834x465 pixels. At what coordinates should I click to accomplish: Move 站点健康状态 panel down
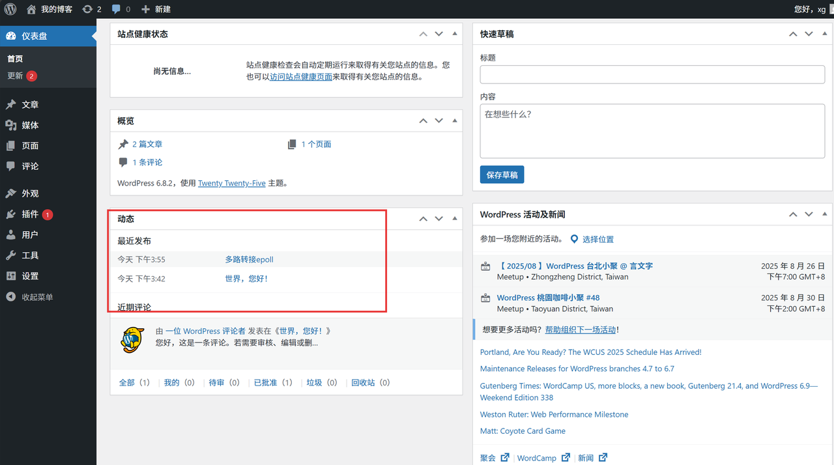coord(439,34)
